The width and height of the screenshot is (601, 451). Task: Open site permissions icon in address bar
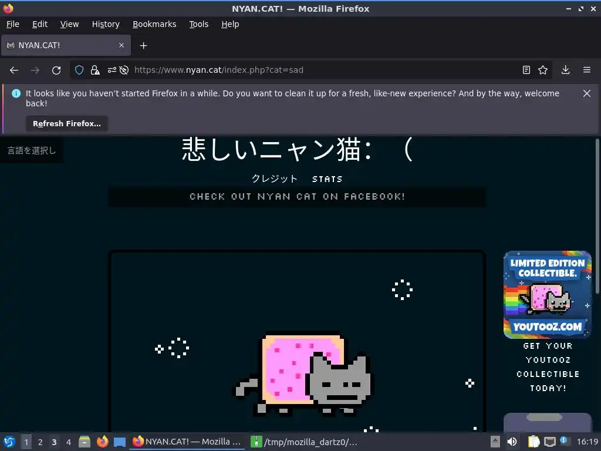[x=112, y=70]
